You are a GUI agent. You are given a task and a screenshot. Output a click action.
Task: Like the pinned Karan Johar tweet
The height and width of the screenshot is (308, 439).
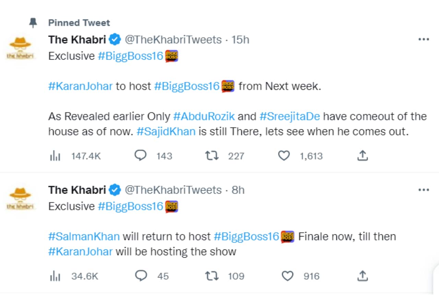[x=284, y=156]
